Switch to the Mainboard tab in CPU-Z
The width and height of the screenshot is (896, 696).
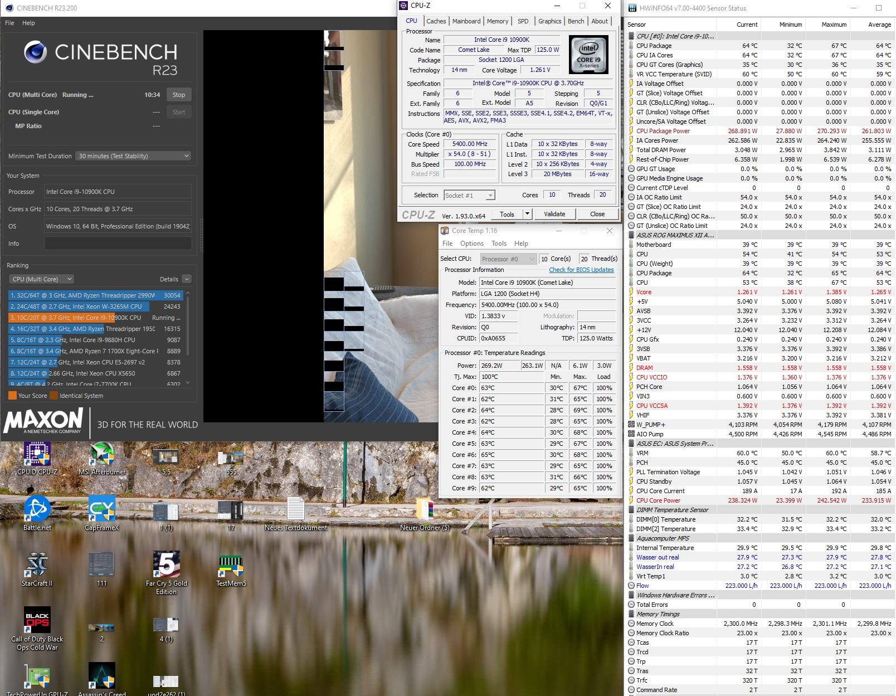point(466,21)
